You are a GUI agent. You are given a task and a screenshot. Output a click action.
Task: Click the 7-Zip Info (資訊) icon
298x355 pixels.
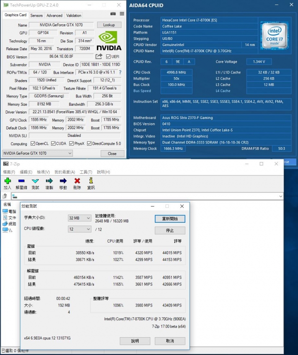coord(91,180)
